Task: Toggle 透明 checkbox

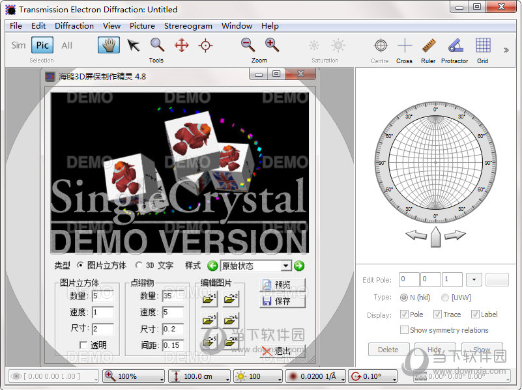Action: click(x=83, y=345)
